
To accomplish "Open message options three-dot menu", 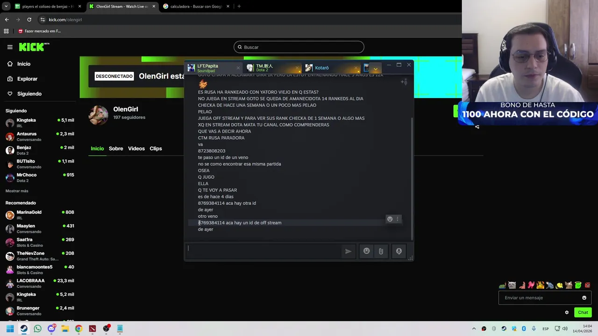I will [x=398, y=219].
